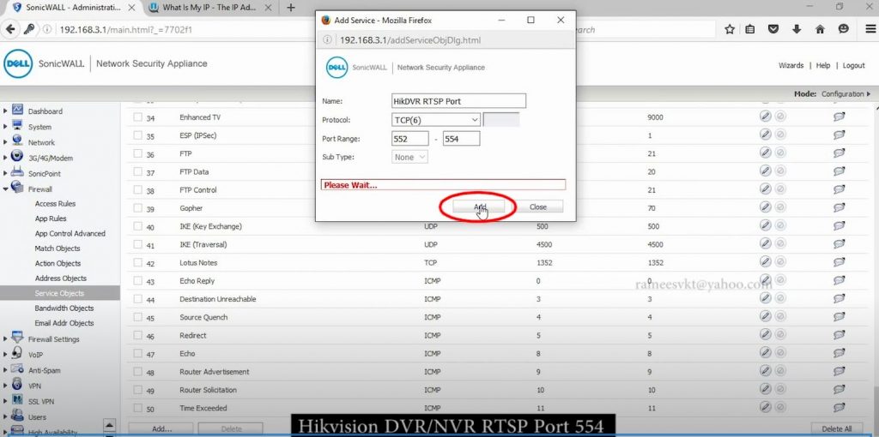Click the port range end field 554

point(461,139)
